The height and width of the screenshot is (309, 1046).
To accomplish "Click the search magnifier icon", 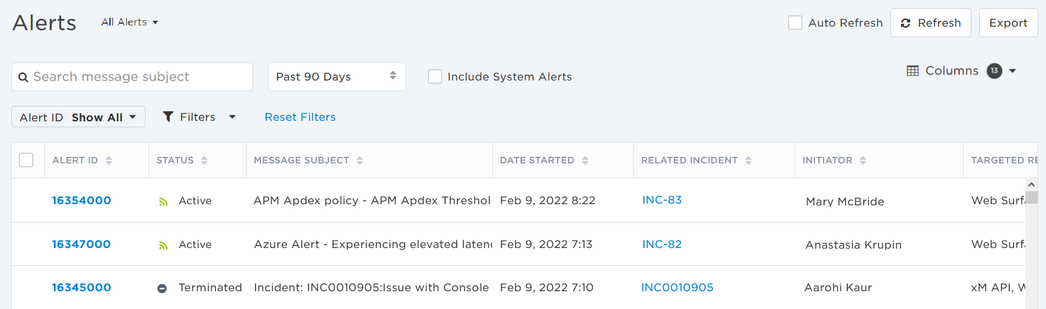I will pos(23,78).
